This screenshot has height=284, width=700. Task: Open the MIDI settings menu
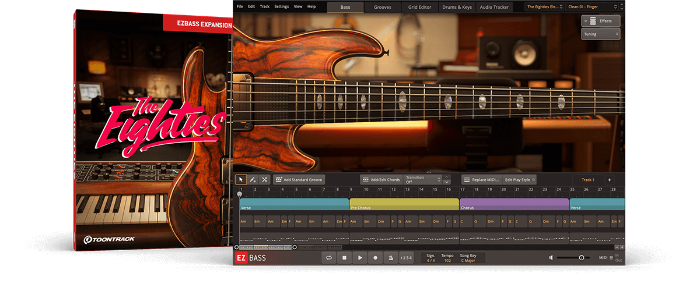point(606,257)
